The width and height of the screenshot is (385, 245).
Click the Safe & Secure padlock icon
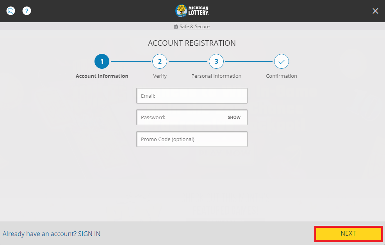tap(175, 26)
